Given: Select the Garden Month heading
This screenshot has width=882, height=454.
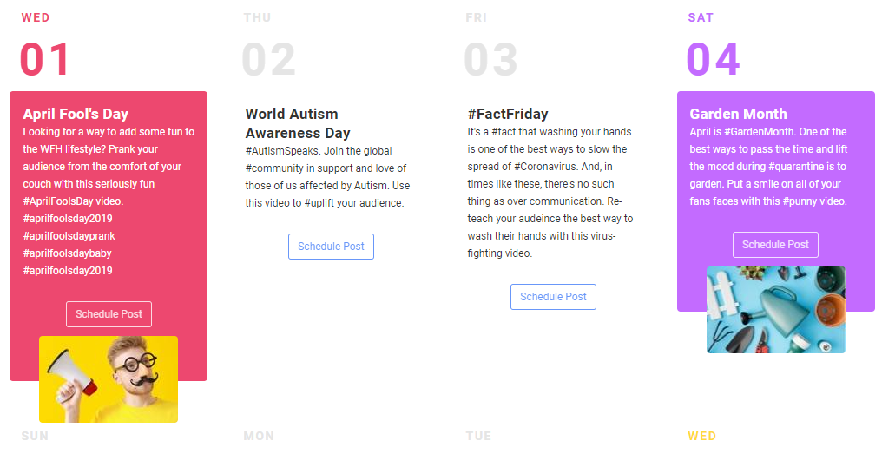Looking at the screenshot, I should click(738, 114).
